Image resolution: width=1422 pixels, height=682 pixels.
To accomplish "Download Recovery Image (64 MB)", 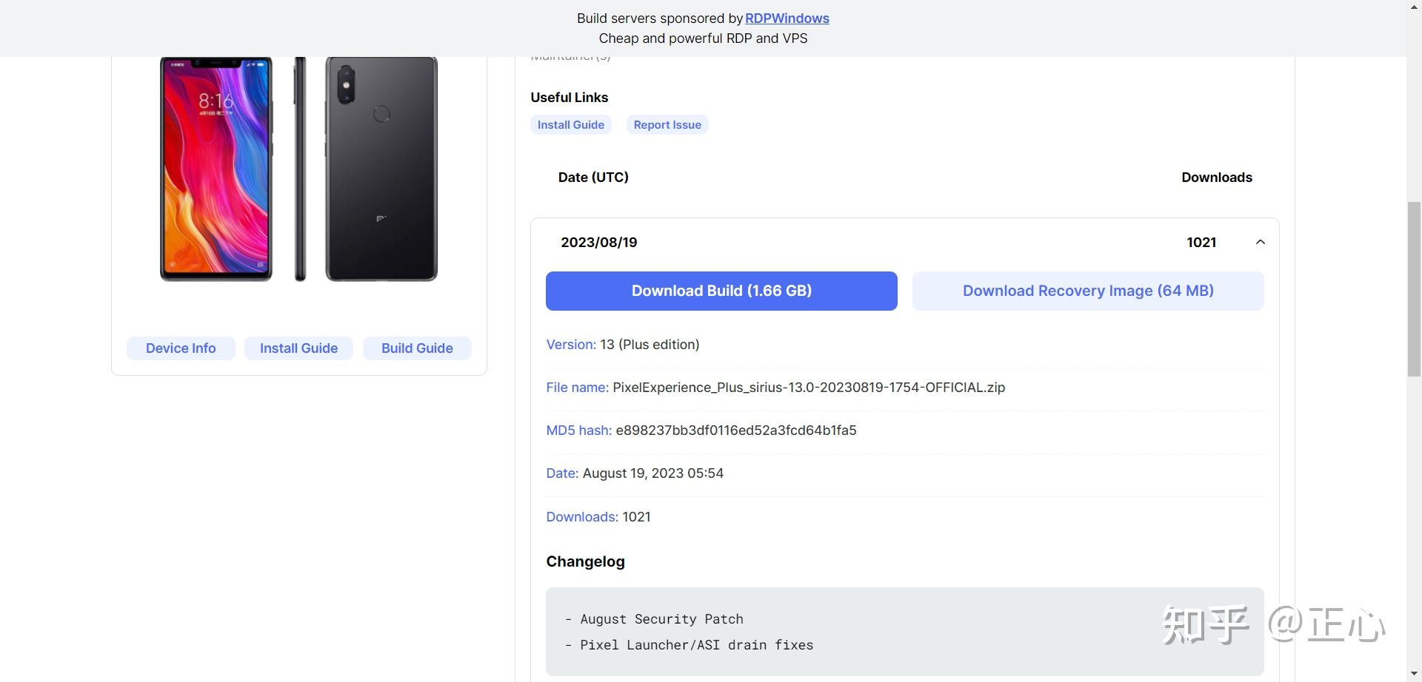I will click(1087, 291).
